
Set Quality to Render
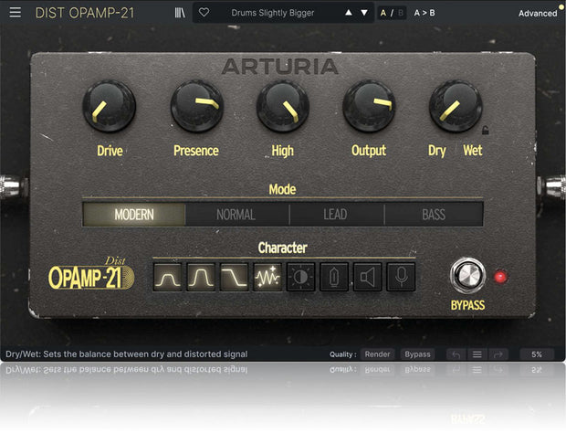click(x=377, y=354)
